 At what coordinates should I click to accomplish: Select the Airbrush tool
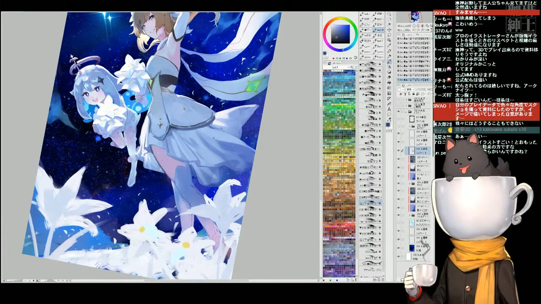click(389, 67)
